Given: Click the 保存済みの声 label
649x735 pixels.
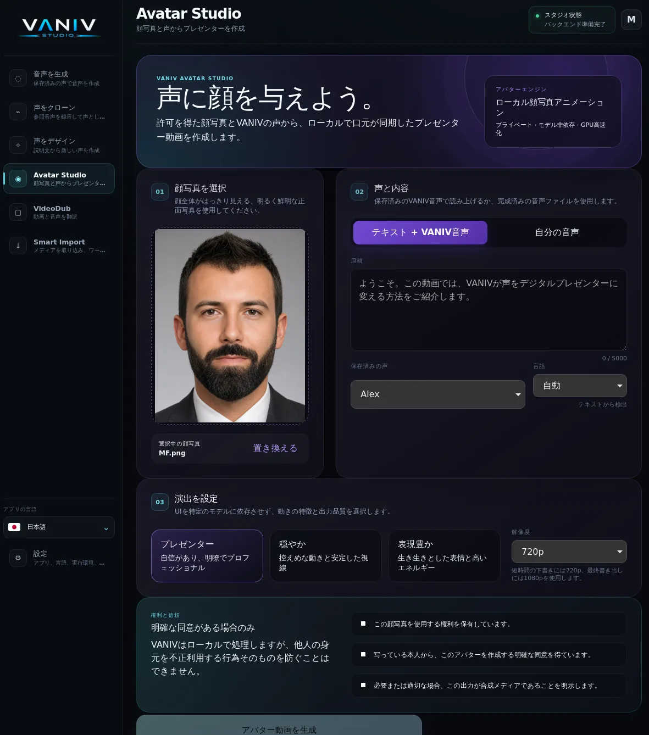Looking at the screenshot, I should click(x=369, y=366).
